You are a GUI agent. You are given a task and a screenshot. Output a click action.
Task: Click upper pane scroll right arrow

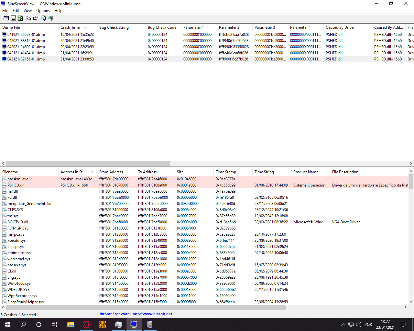(411, 164)
